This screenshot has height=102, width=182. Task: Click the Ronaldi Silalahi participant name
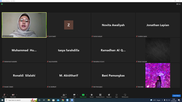pos(24,76)
